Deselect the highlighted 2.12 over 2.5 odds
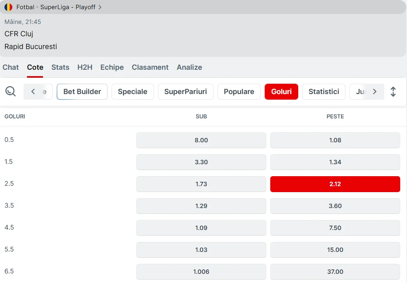Image resolution: width=407 pixels, height=283 pixels. pyautogui.click(x=335, y=184)
